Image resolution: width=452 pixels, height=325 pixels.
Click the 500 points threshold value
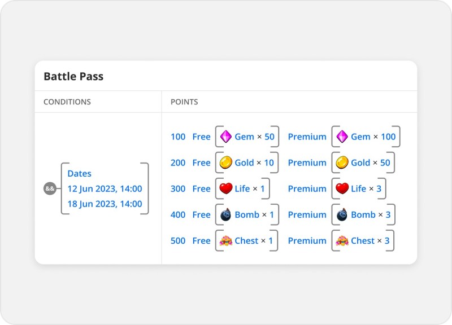(x=178, y=241)
